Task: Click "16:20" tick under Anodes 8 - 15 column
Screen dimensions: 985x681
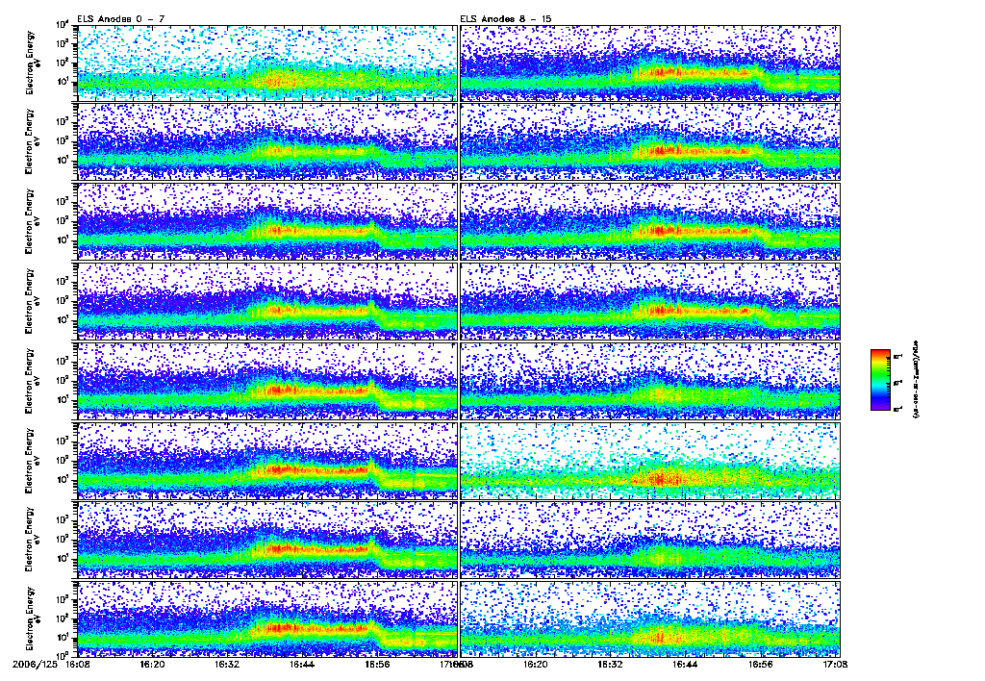Action: (535, 664)
